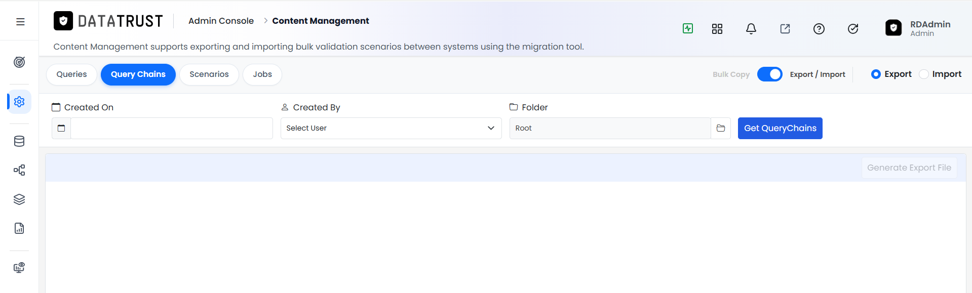Viewport: 972px width, 293px height.
Task: Switch to the Queries tab
Action: point(71,74)
